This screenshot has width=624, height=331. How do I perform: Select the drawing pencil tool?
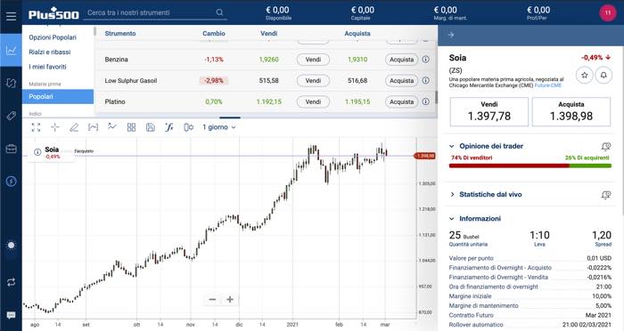pos(74,127)
